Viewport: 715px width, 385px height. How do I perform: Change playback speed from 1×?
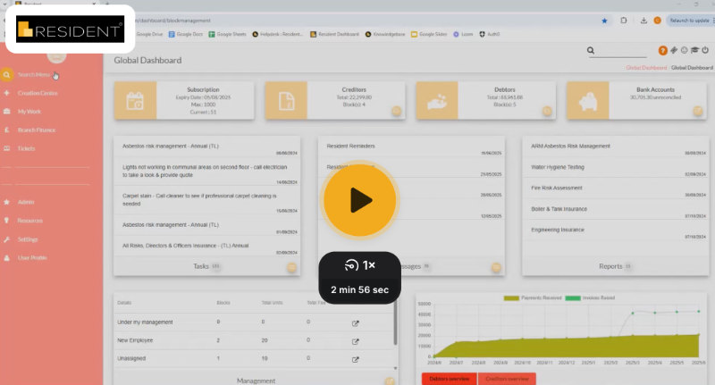(359, 266)
